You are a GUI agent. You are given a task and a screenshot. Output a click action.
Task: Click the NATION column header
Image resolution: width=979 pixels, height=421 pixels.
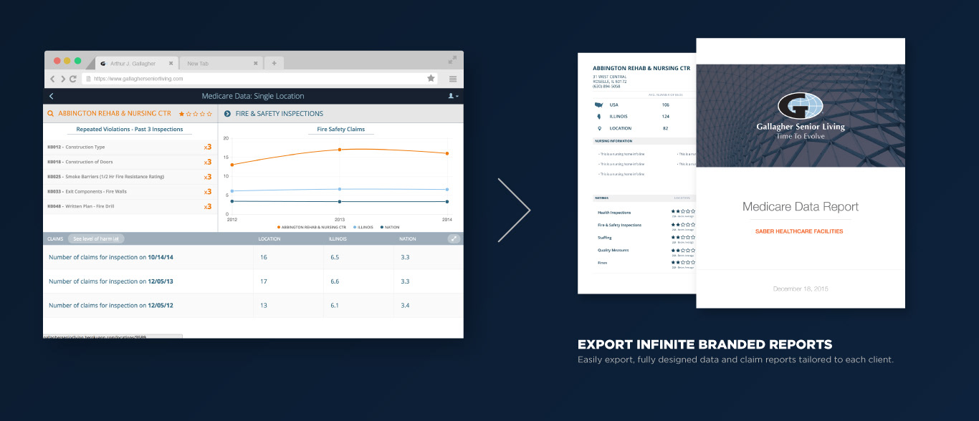408,238
